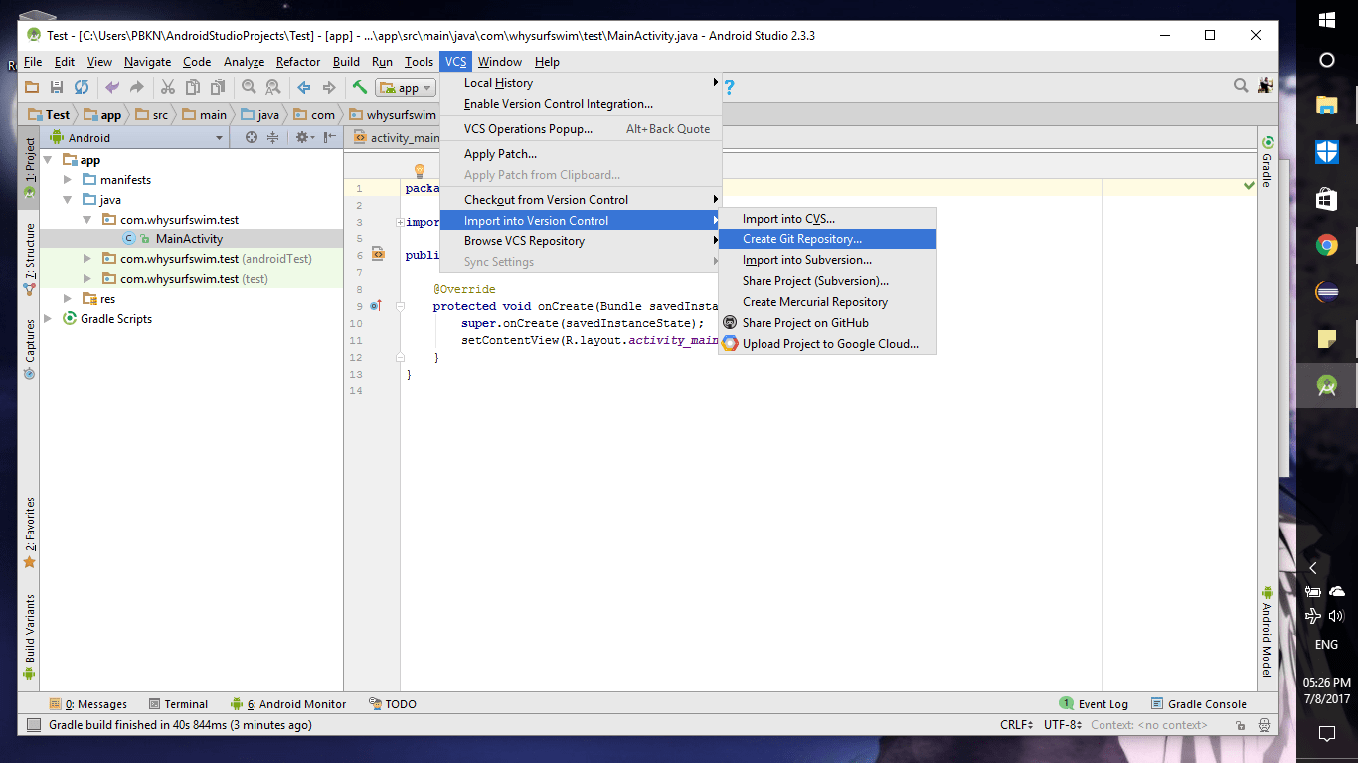Open the CRLF line ending selector
Screen dimensions: 1358x763
click(x=1013, y=725)
